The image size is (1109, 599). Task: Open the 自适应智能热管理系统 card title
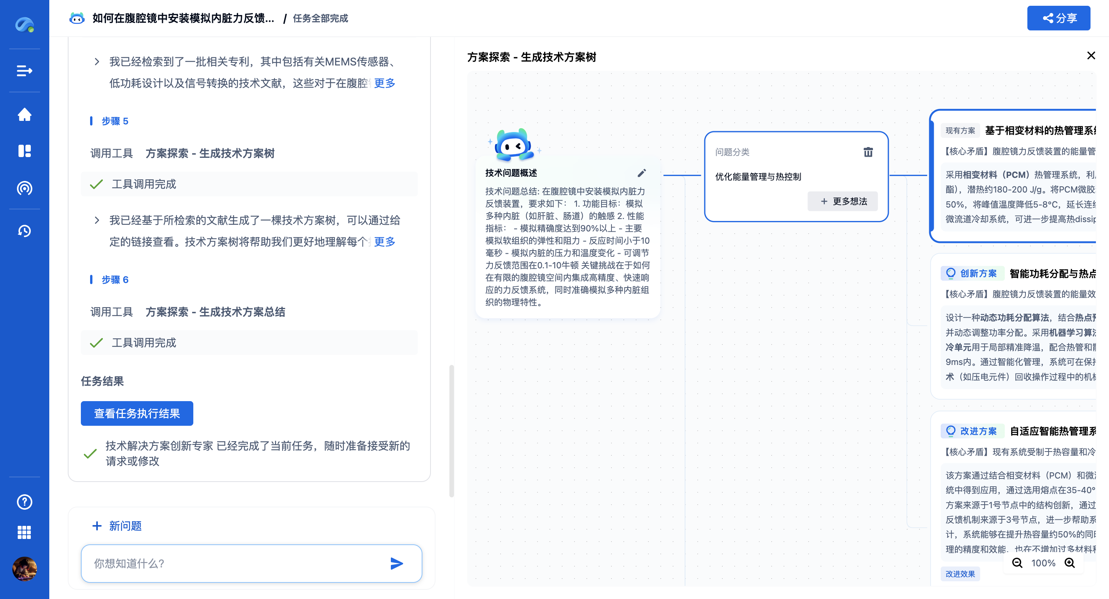pyautogui.click(x=1053, y=431)
